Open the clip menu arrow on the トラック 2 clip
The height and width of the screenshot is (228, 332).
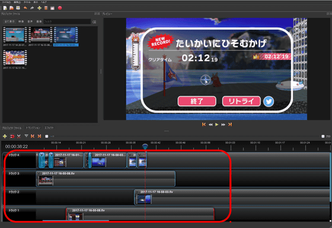coord(137,192)
